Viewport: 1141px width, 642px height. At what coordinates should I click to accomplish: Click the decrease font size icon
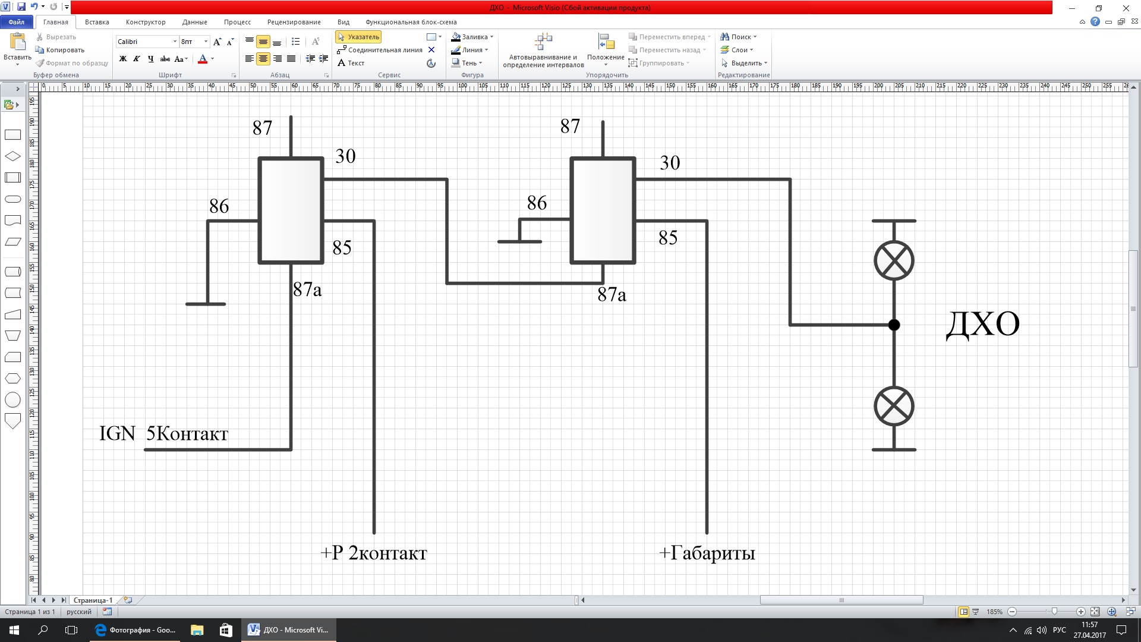tap(231, 42)
